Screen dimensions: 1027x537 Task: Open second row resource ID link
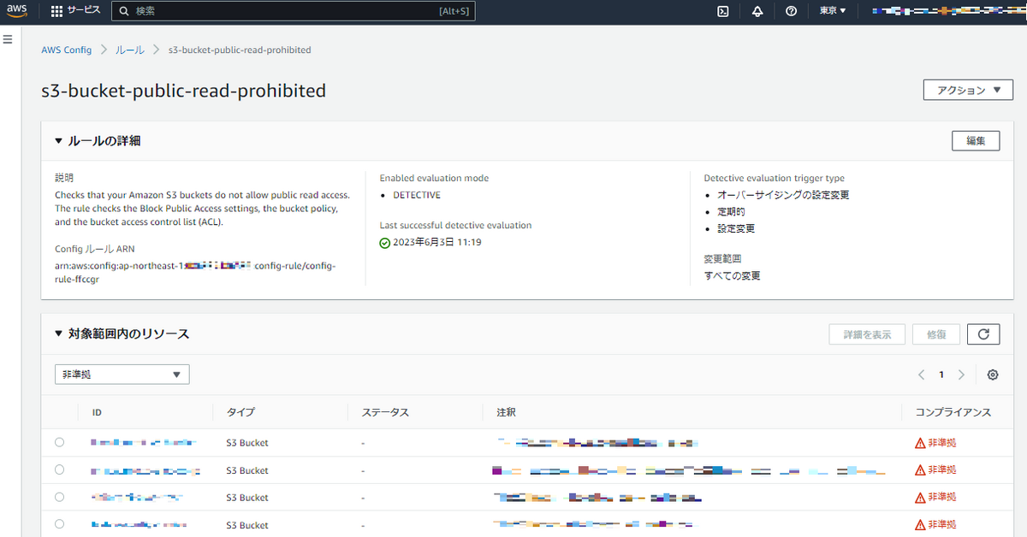[x=145, y=470]
